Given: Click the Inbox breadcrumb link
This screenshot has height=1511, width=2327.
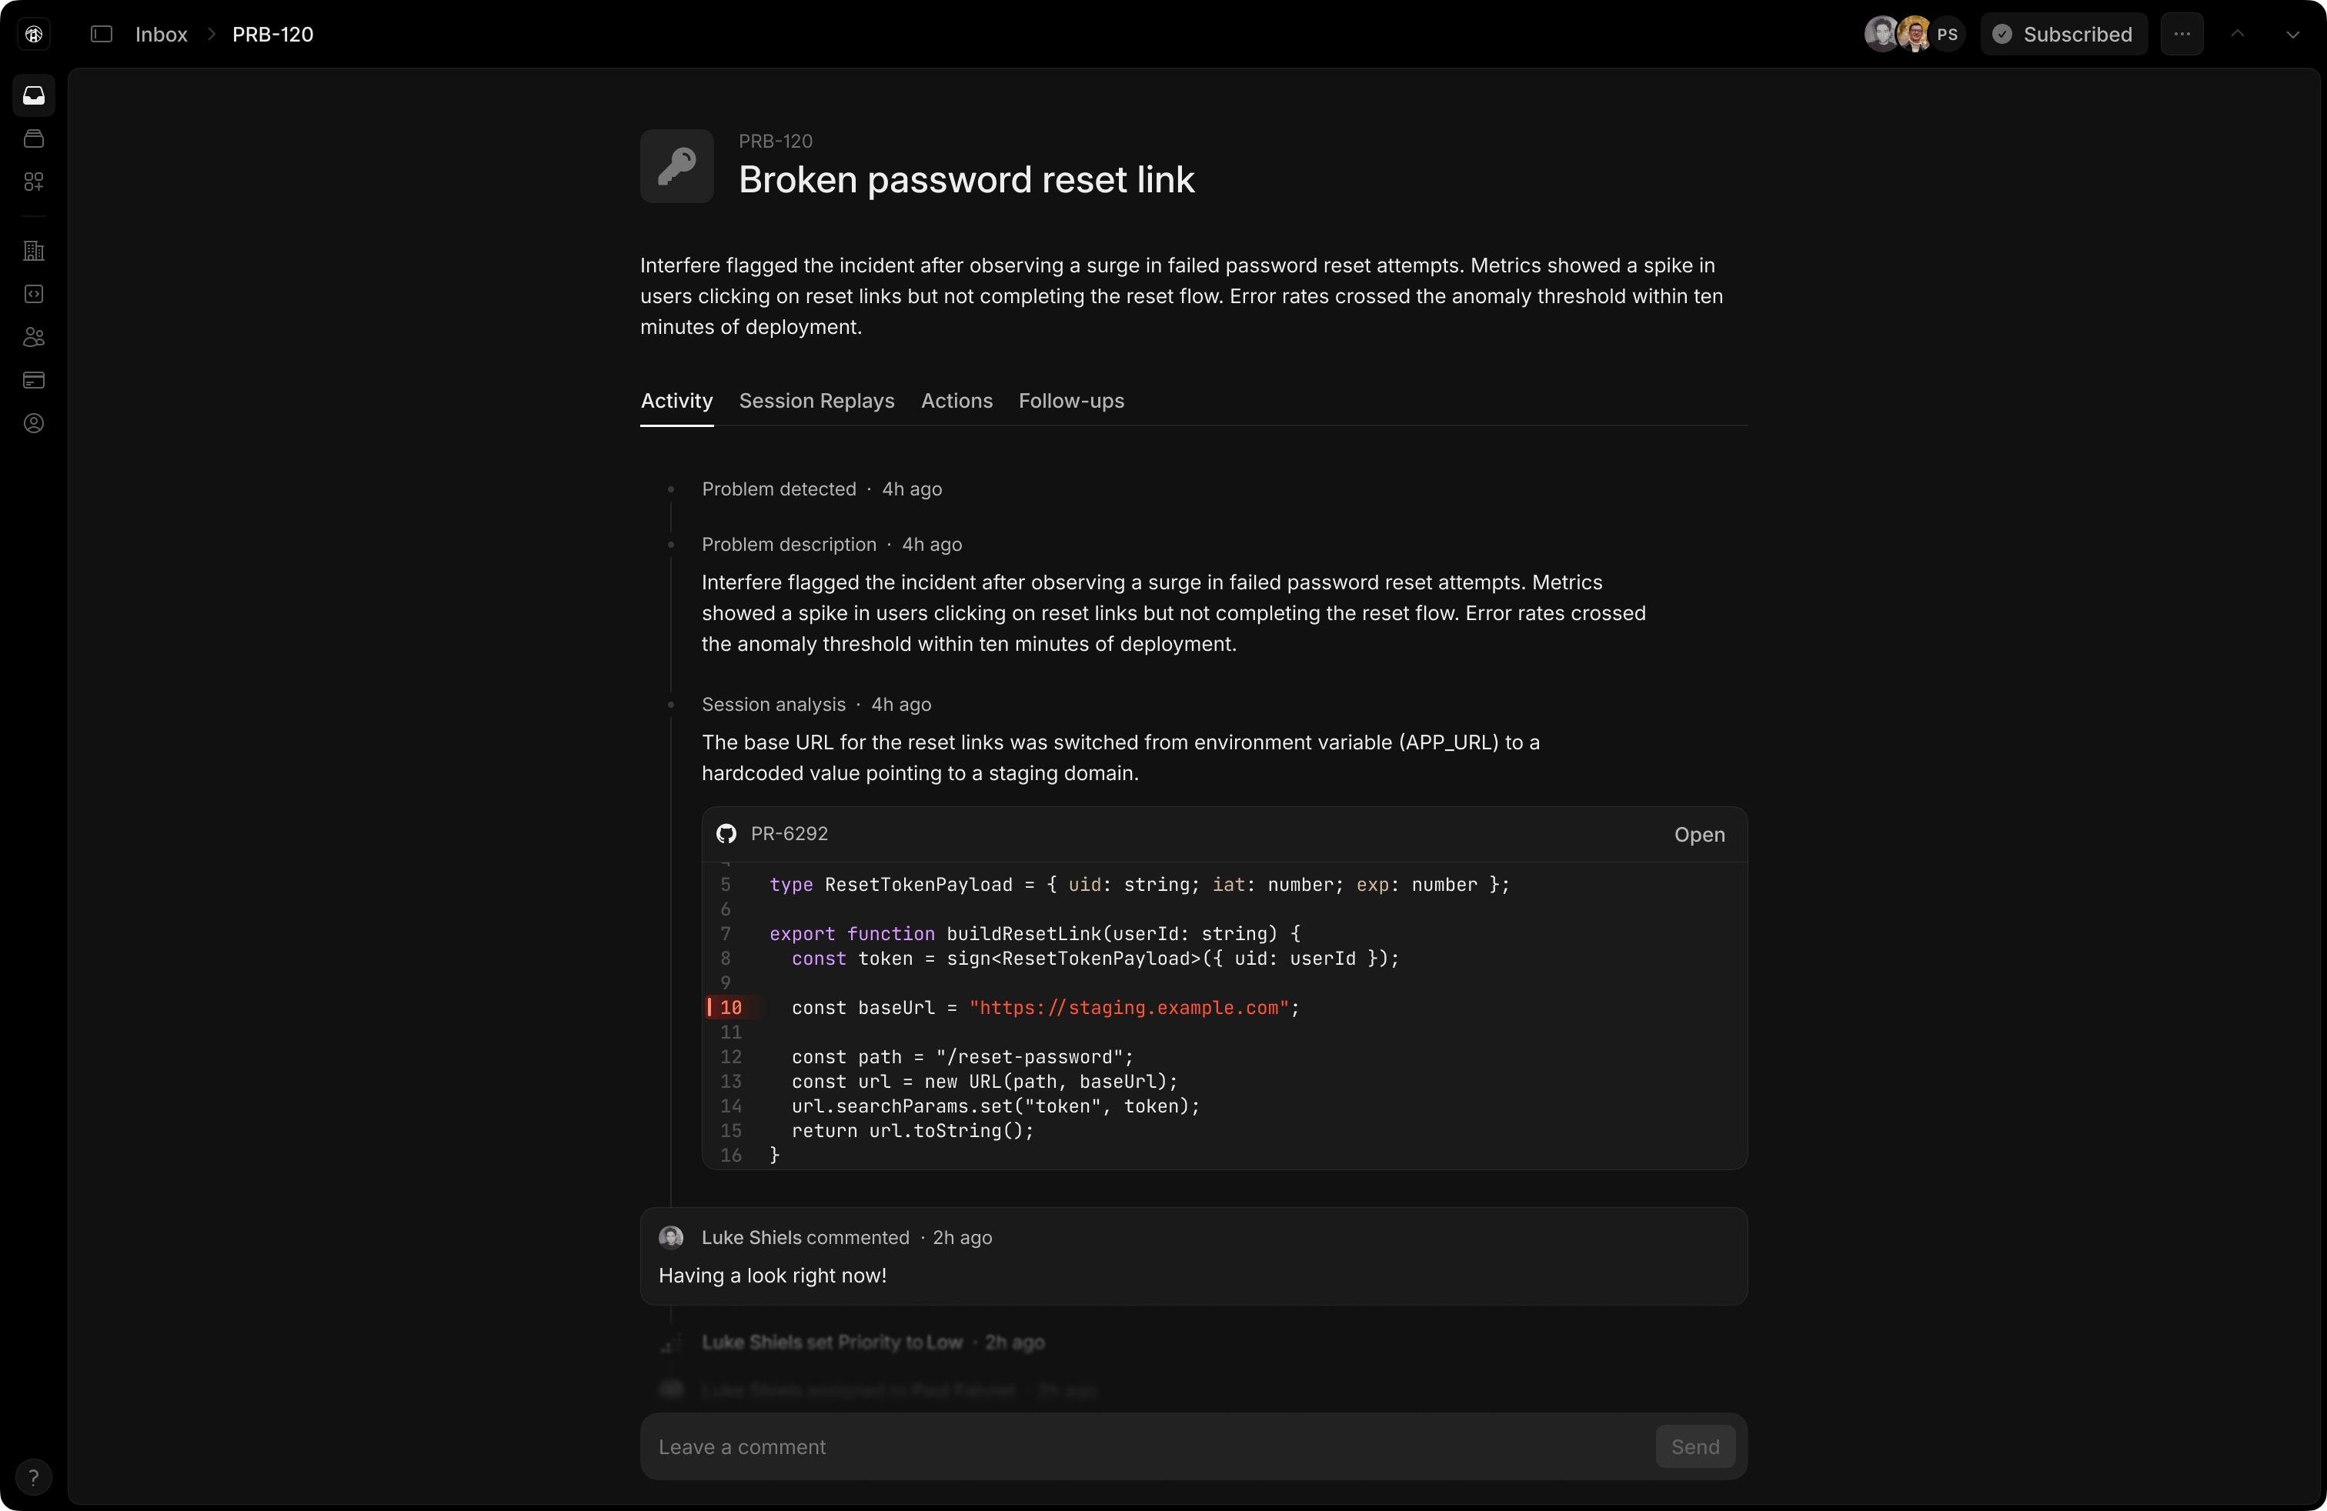Looking at the screenshot, I should tap(162, 34).
